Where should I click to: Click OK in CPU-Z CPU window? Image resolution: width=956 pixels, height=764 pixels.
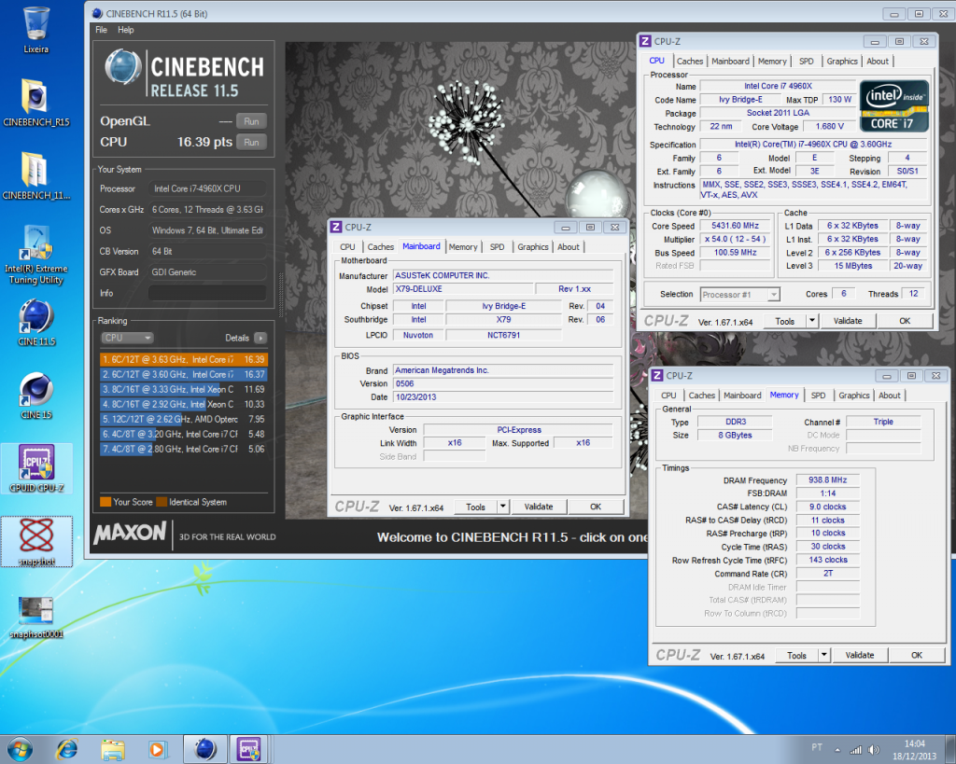tap(905, 321)
